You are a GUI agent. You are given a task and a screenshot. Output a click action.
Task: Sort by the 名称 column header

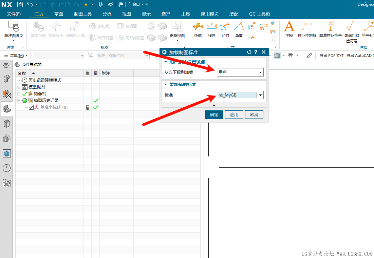tap(49, 73)
